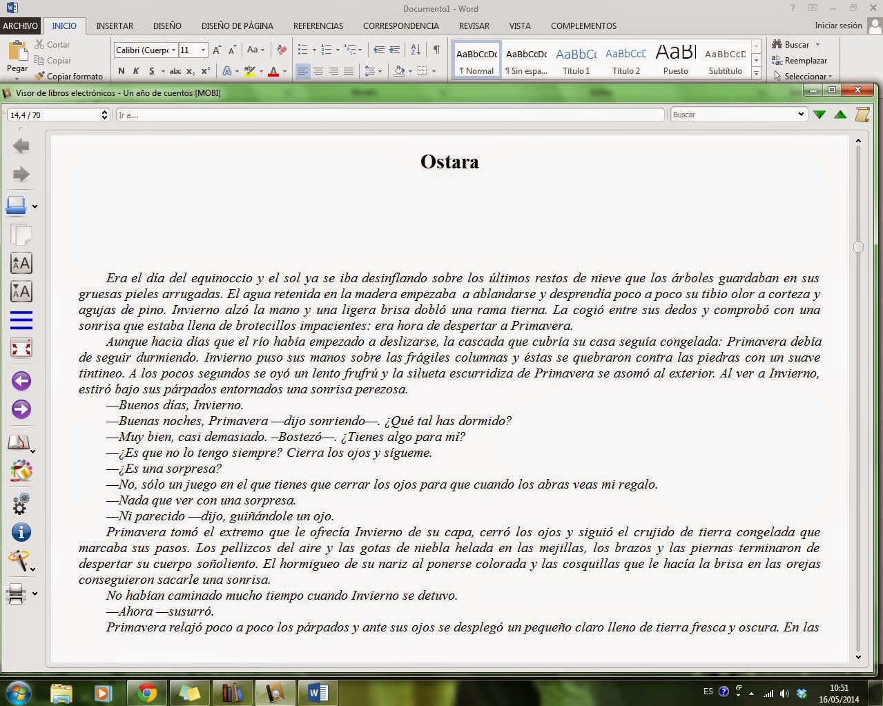Toggle reference mode in e-book viewer
Image resolution: width=883 pixels, height=706 pixels.
(x=21, y=471)
